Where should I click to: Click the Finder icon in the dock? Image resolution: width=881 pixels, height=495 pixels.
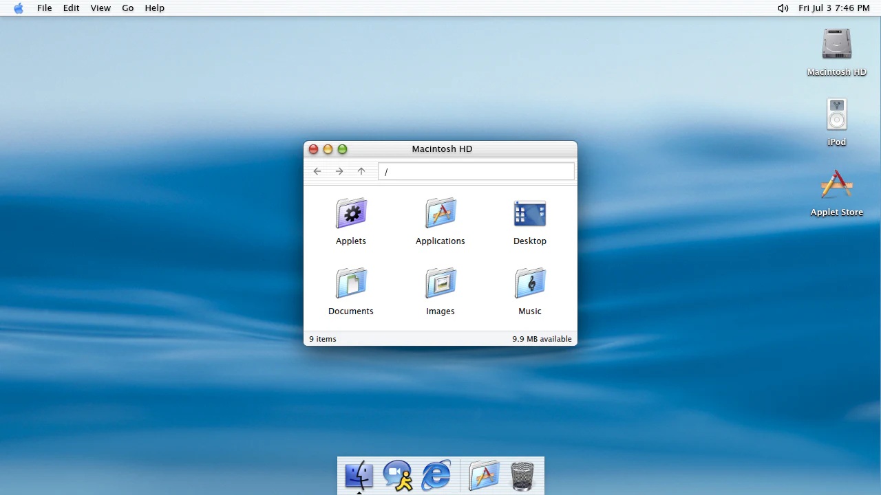pyautogui.click(x=359, y=476)
